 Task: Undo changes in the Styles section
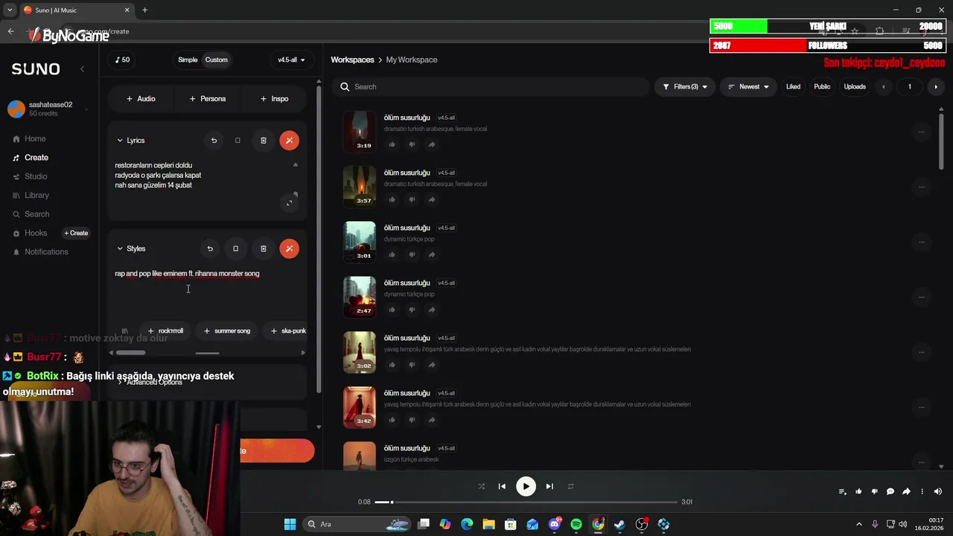[210, 249]
